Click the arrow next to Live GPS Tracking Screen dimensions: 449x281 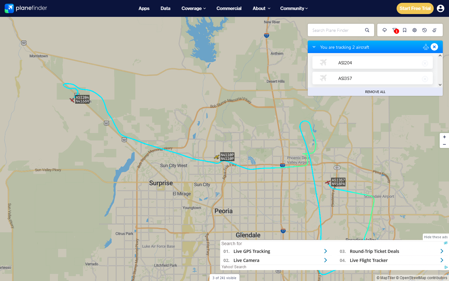pos(326,251)
